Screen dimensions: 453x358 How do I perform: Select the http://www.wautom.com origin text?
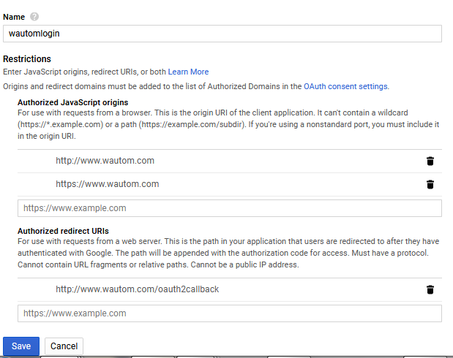105,161
